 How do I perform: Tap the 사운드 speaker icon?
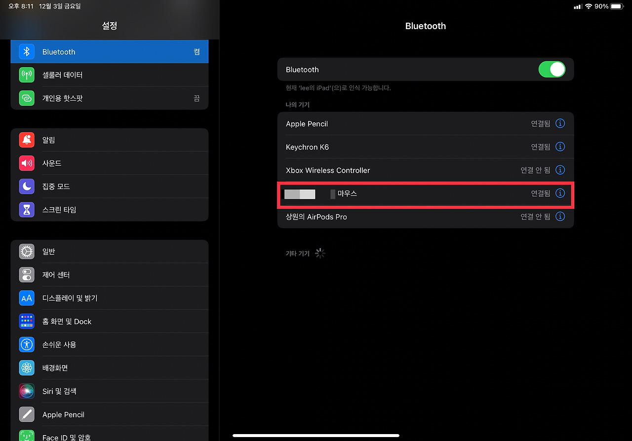coord(27,163)
